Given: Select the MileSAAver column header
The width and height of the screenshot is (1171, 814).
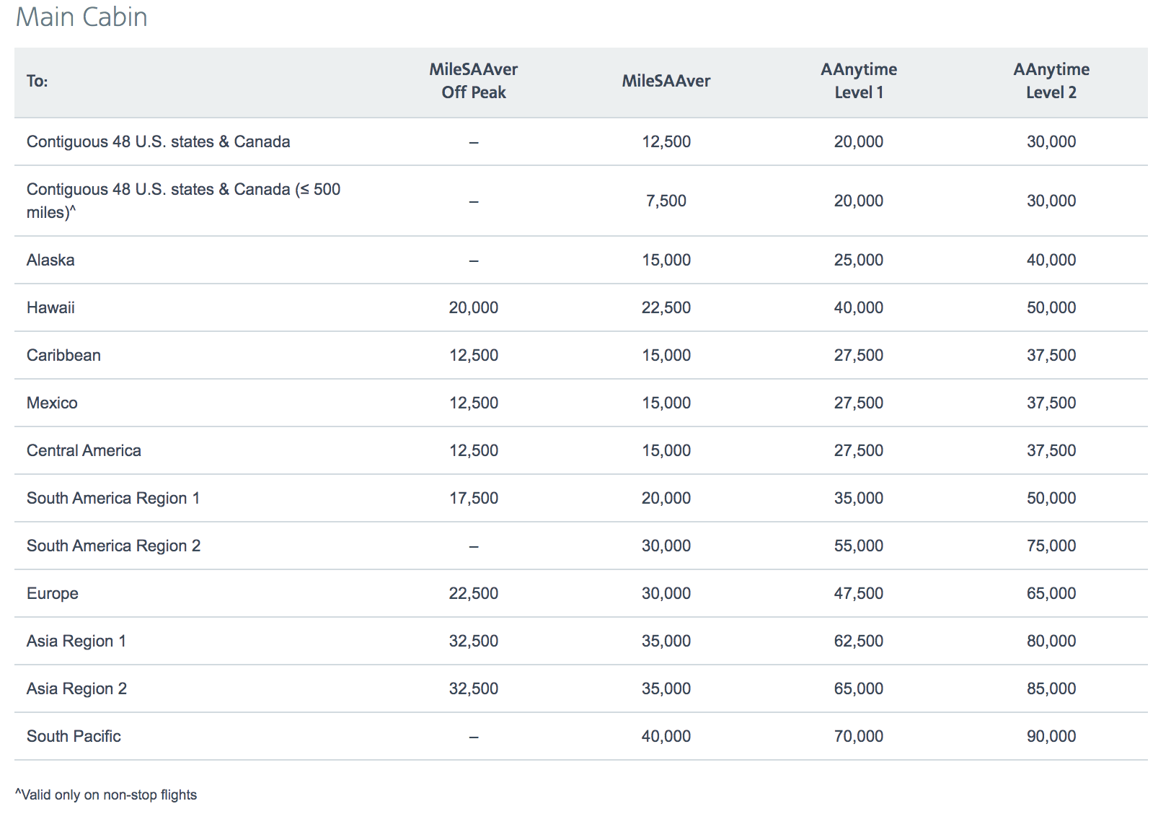Looking at the screenshot, I should 665,82.
